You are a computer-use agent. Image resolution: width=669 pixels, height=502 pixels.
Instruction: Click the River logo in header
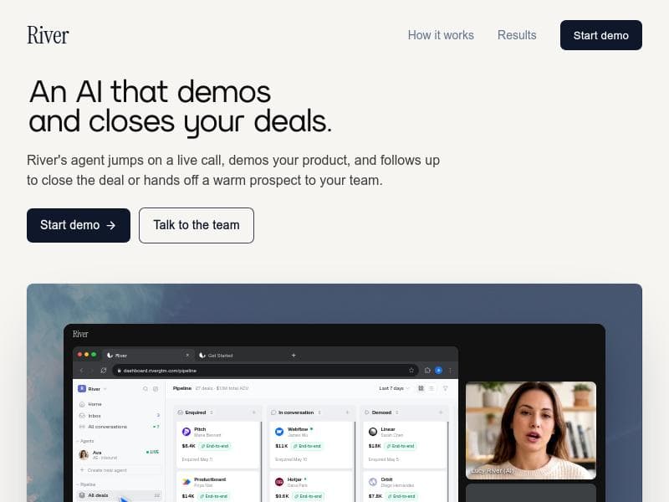click(48, 35)
